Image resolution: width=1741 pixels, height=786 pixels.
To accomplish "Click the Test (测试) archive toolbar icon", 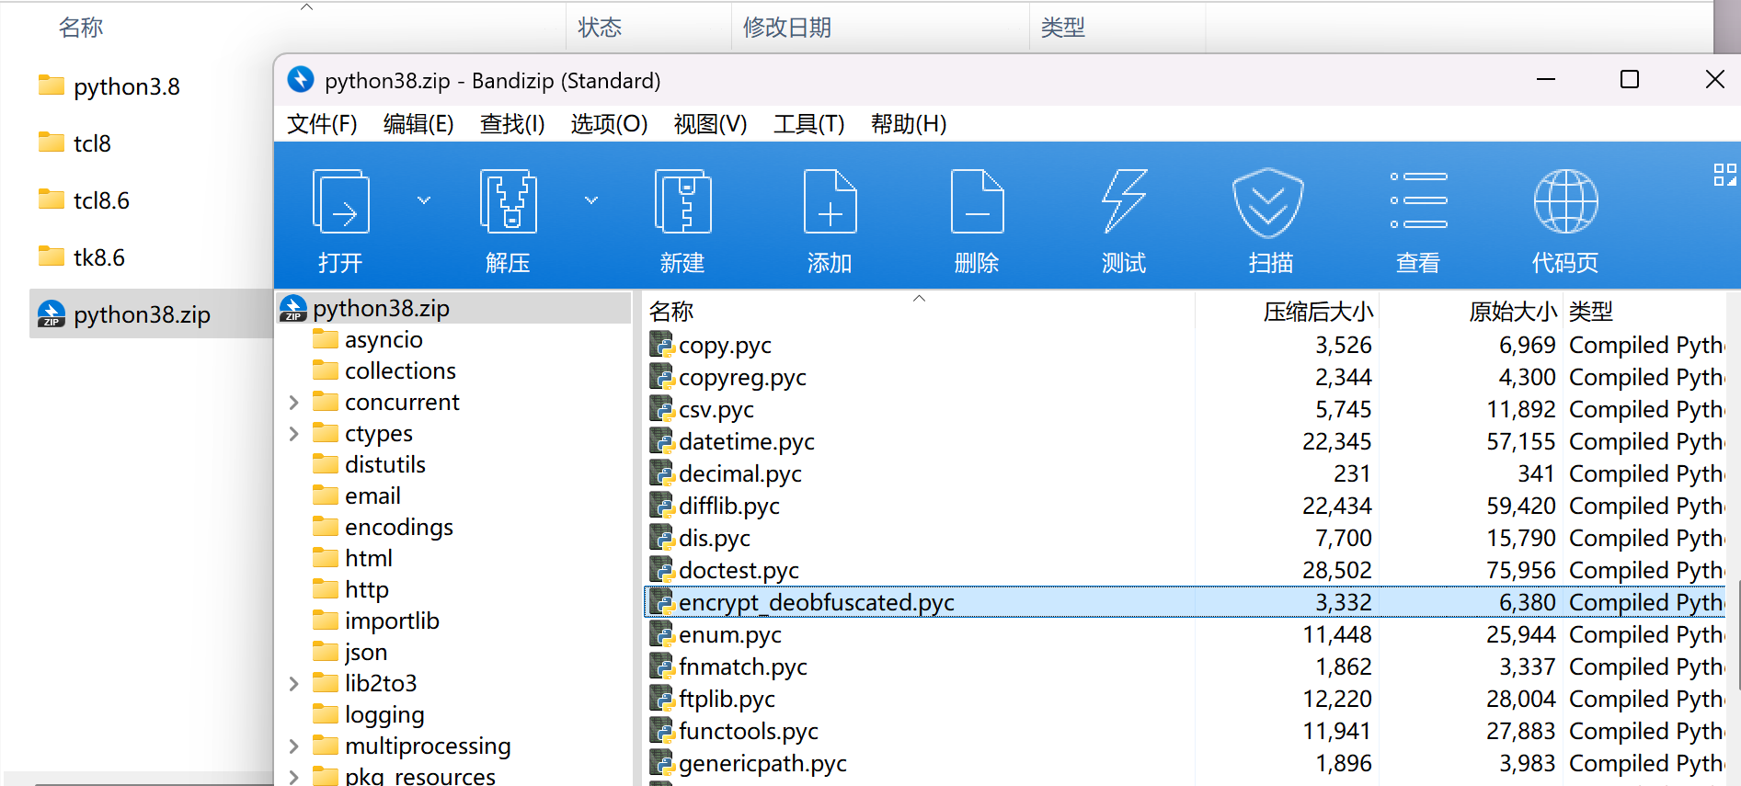I will [1124, 201].
